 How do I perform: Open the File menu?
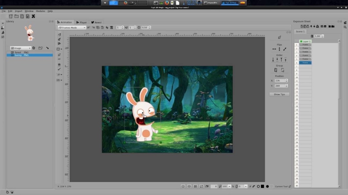4,11
